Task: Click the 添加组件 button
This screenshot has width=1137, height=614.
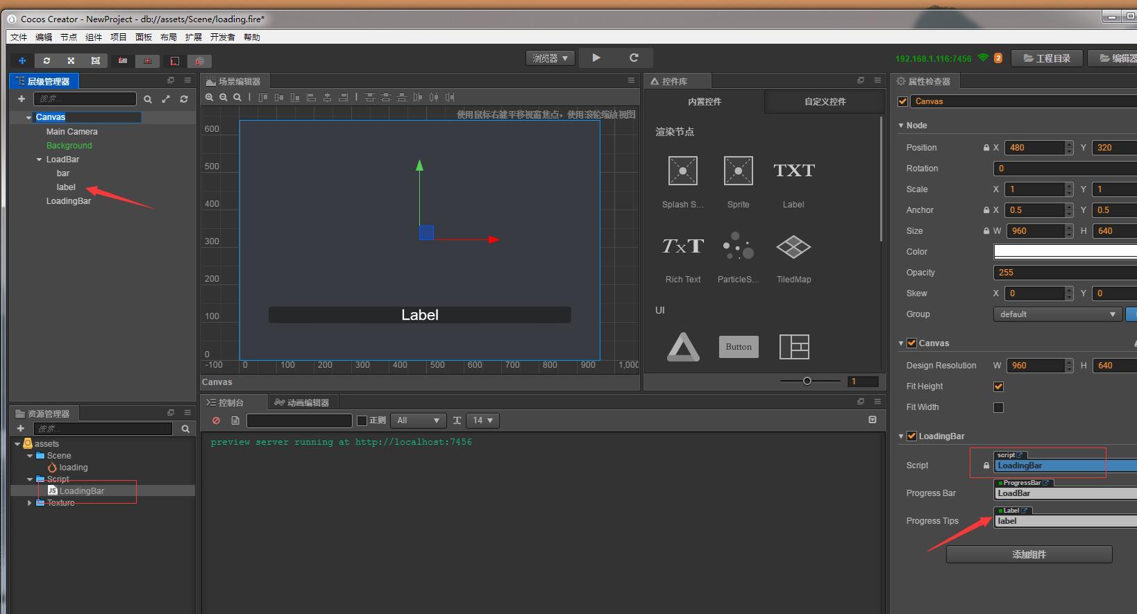Action: (x=1029, y=554)
